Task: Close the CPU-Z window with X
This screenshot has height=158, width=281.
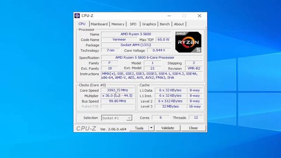Action: coord(199,16)
